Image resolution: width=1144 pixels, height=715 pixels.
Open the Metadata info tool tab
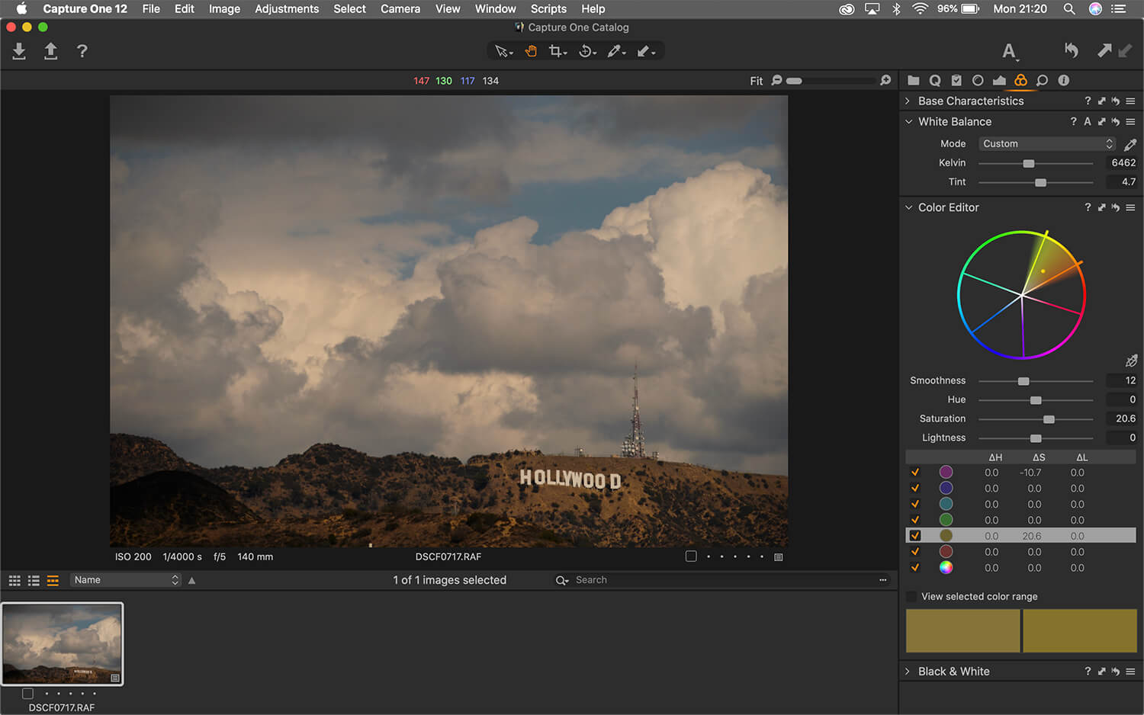pyautogui.click(x=1063, y=80)
